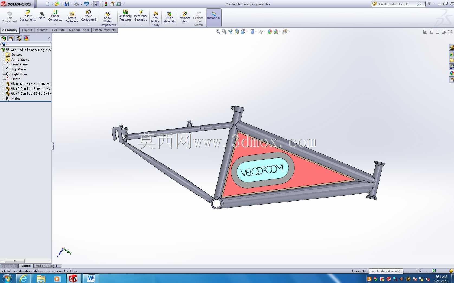This screenshot has width=454, height=283.
Task: Open Microsoft Word from taskbar
Action: click(91, 278)
